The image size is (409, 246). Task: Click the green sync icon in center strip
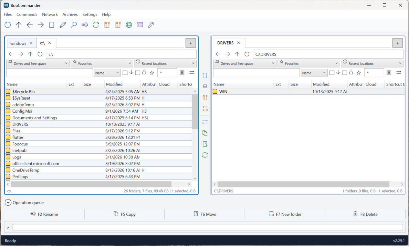[x=205, y=155]
